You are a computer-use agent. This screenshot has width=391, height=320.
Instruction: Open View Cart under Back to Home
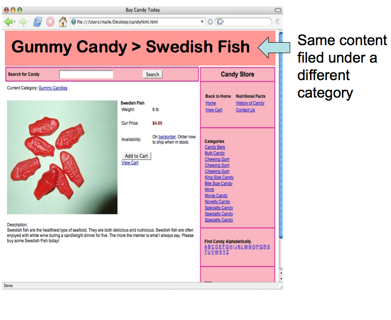pos(213,110)
